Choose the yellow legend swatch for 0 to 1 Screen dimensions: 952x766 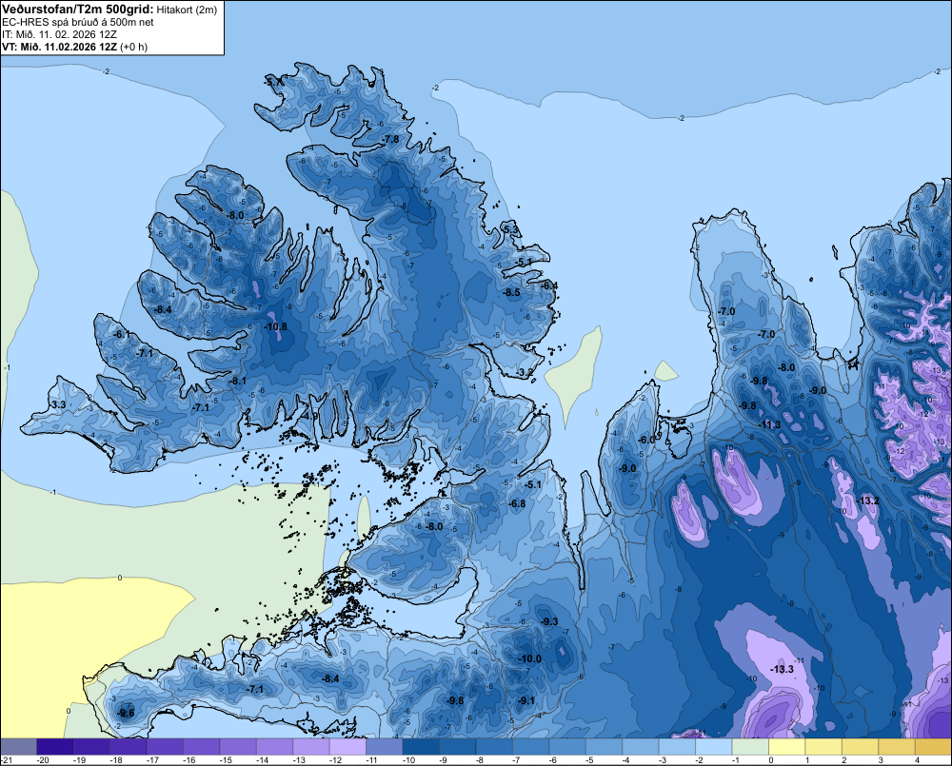click(x=787, y=747)
